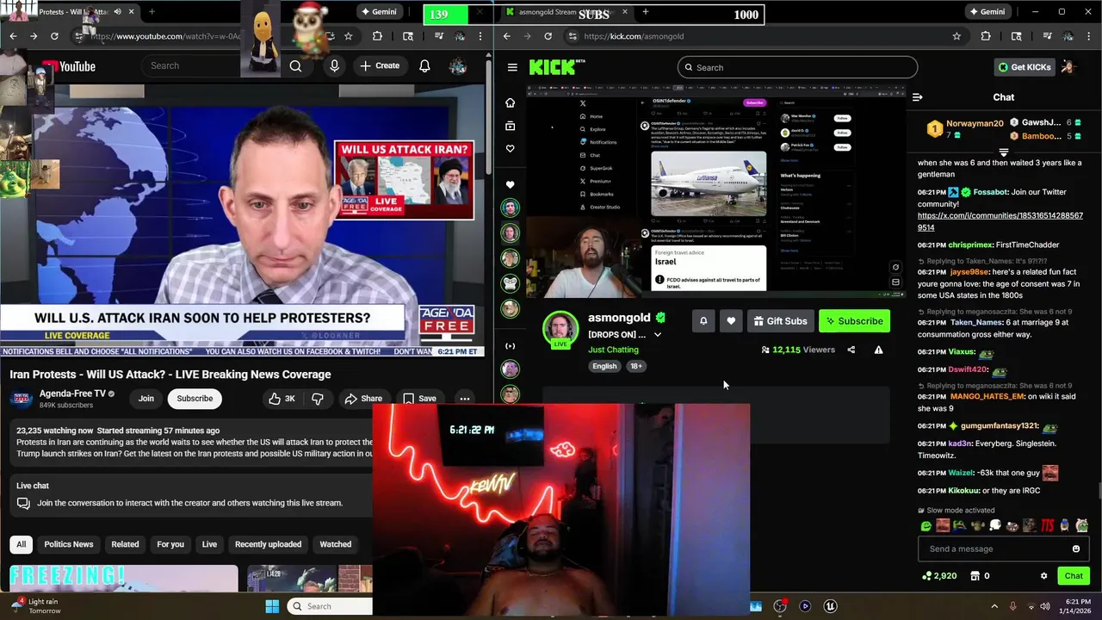Open the Kick hamburger sidebar menu

coord(512,67)
